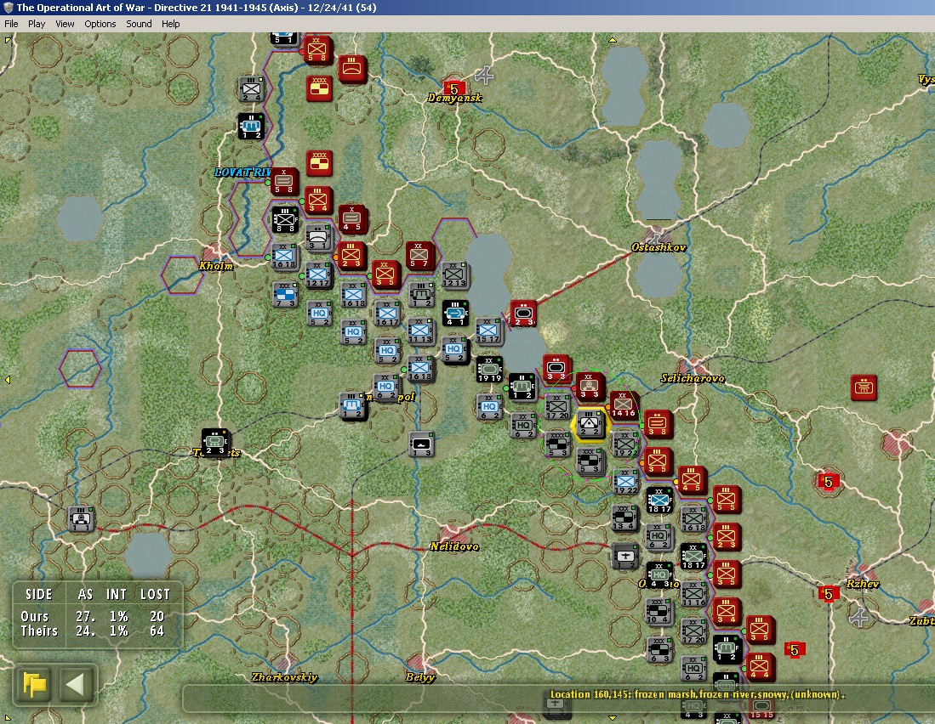This screenshot has width=935, height=724.
Task: Select the gray unit 3 1
Action: pyautogui.click(x=318, y=237)
